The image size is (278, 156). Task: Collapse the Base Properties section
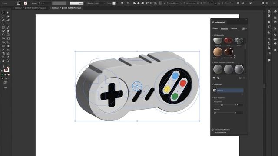coord(212,98)
